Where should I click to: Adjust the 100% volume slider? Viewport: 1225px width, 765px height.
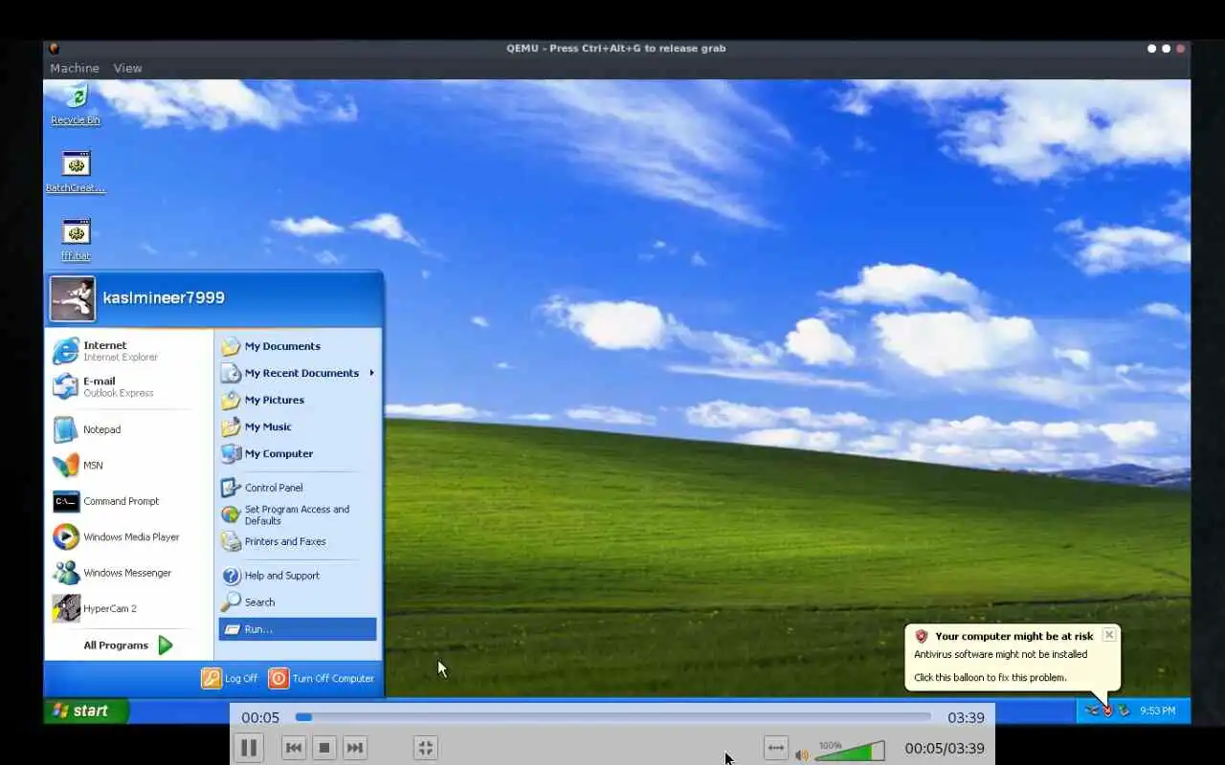(x=850, y=752)
